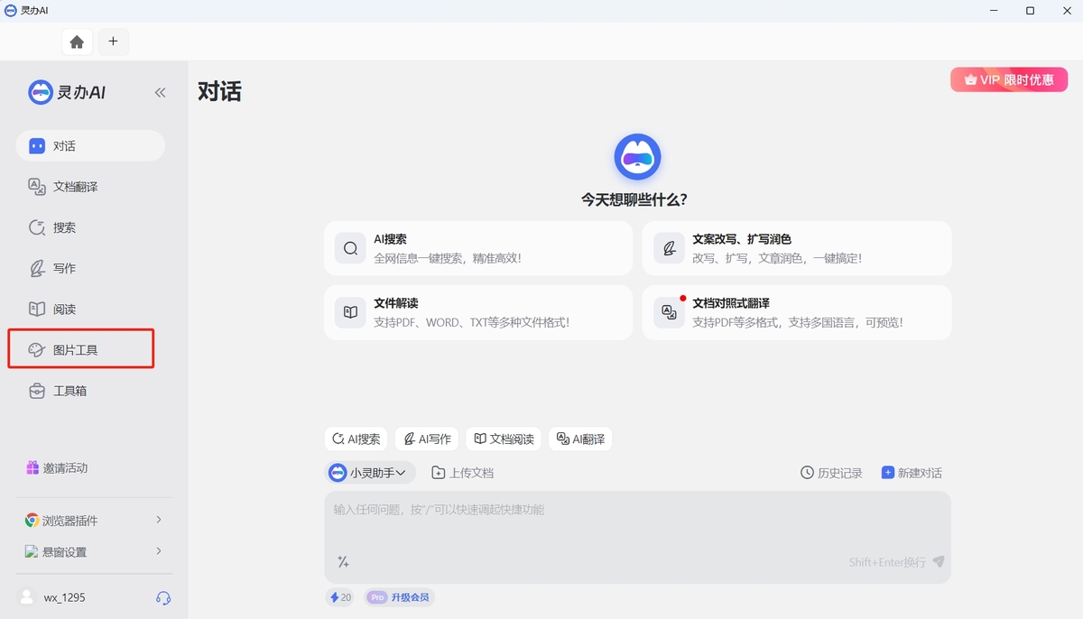
Task: Click the 灵办AI icon in title bar
Action: pyautogui.click(x=11, y=10)
